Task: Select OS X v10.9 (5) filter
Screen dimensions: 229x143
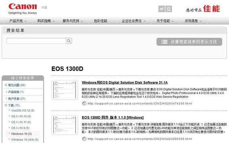Action: pos(20,128)
